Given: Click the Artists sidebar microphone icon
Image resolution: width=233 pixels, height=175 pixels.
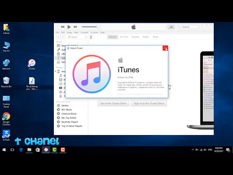Looking at the screenshot, I should (58, 50).
